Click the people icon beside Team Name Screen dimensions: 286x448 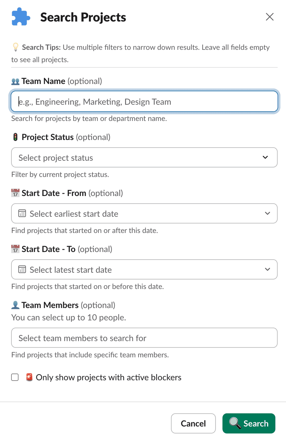15,81
